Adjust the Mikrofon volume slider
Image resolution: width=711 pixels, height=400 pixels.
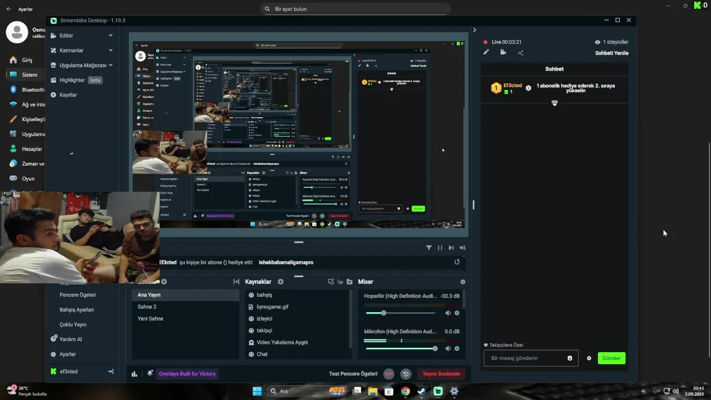[400, 348]
